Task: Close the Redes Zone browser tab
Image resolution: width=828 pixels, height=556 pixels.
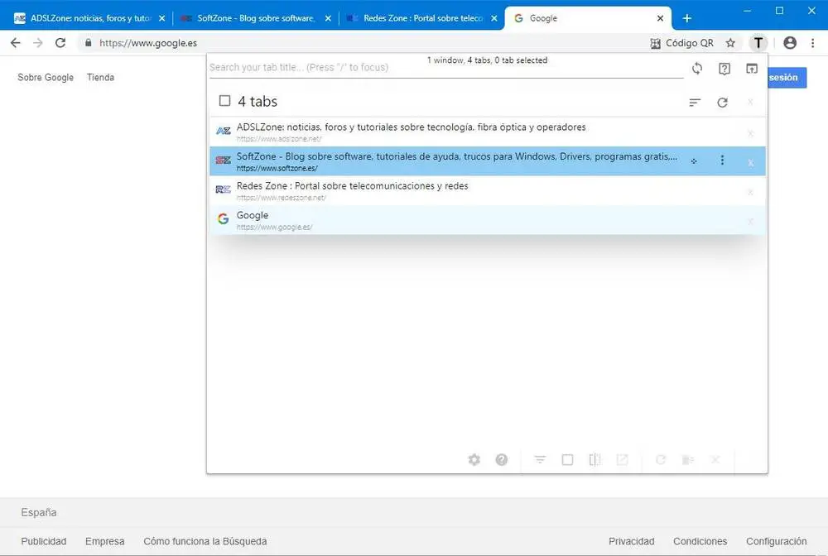Action: click(x=493, y=18)
